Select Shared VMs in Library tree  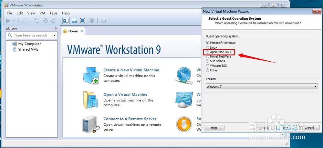(28, 49)
